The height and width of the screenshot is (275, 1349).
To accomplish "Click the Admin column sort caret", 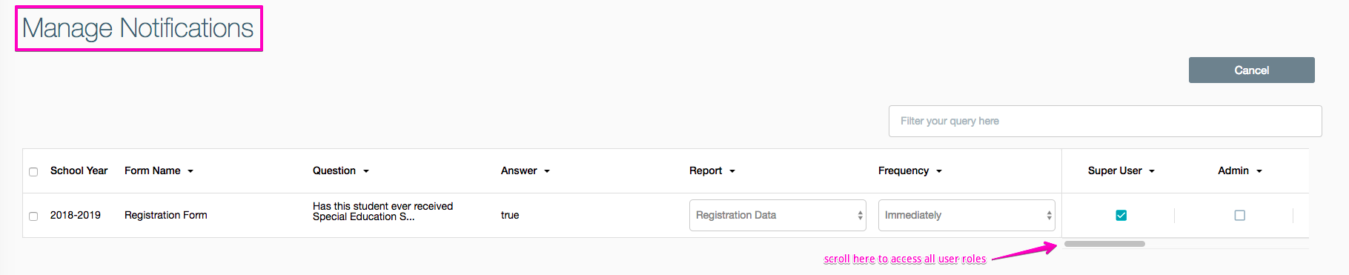I will tap(1259, 171).
